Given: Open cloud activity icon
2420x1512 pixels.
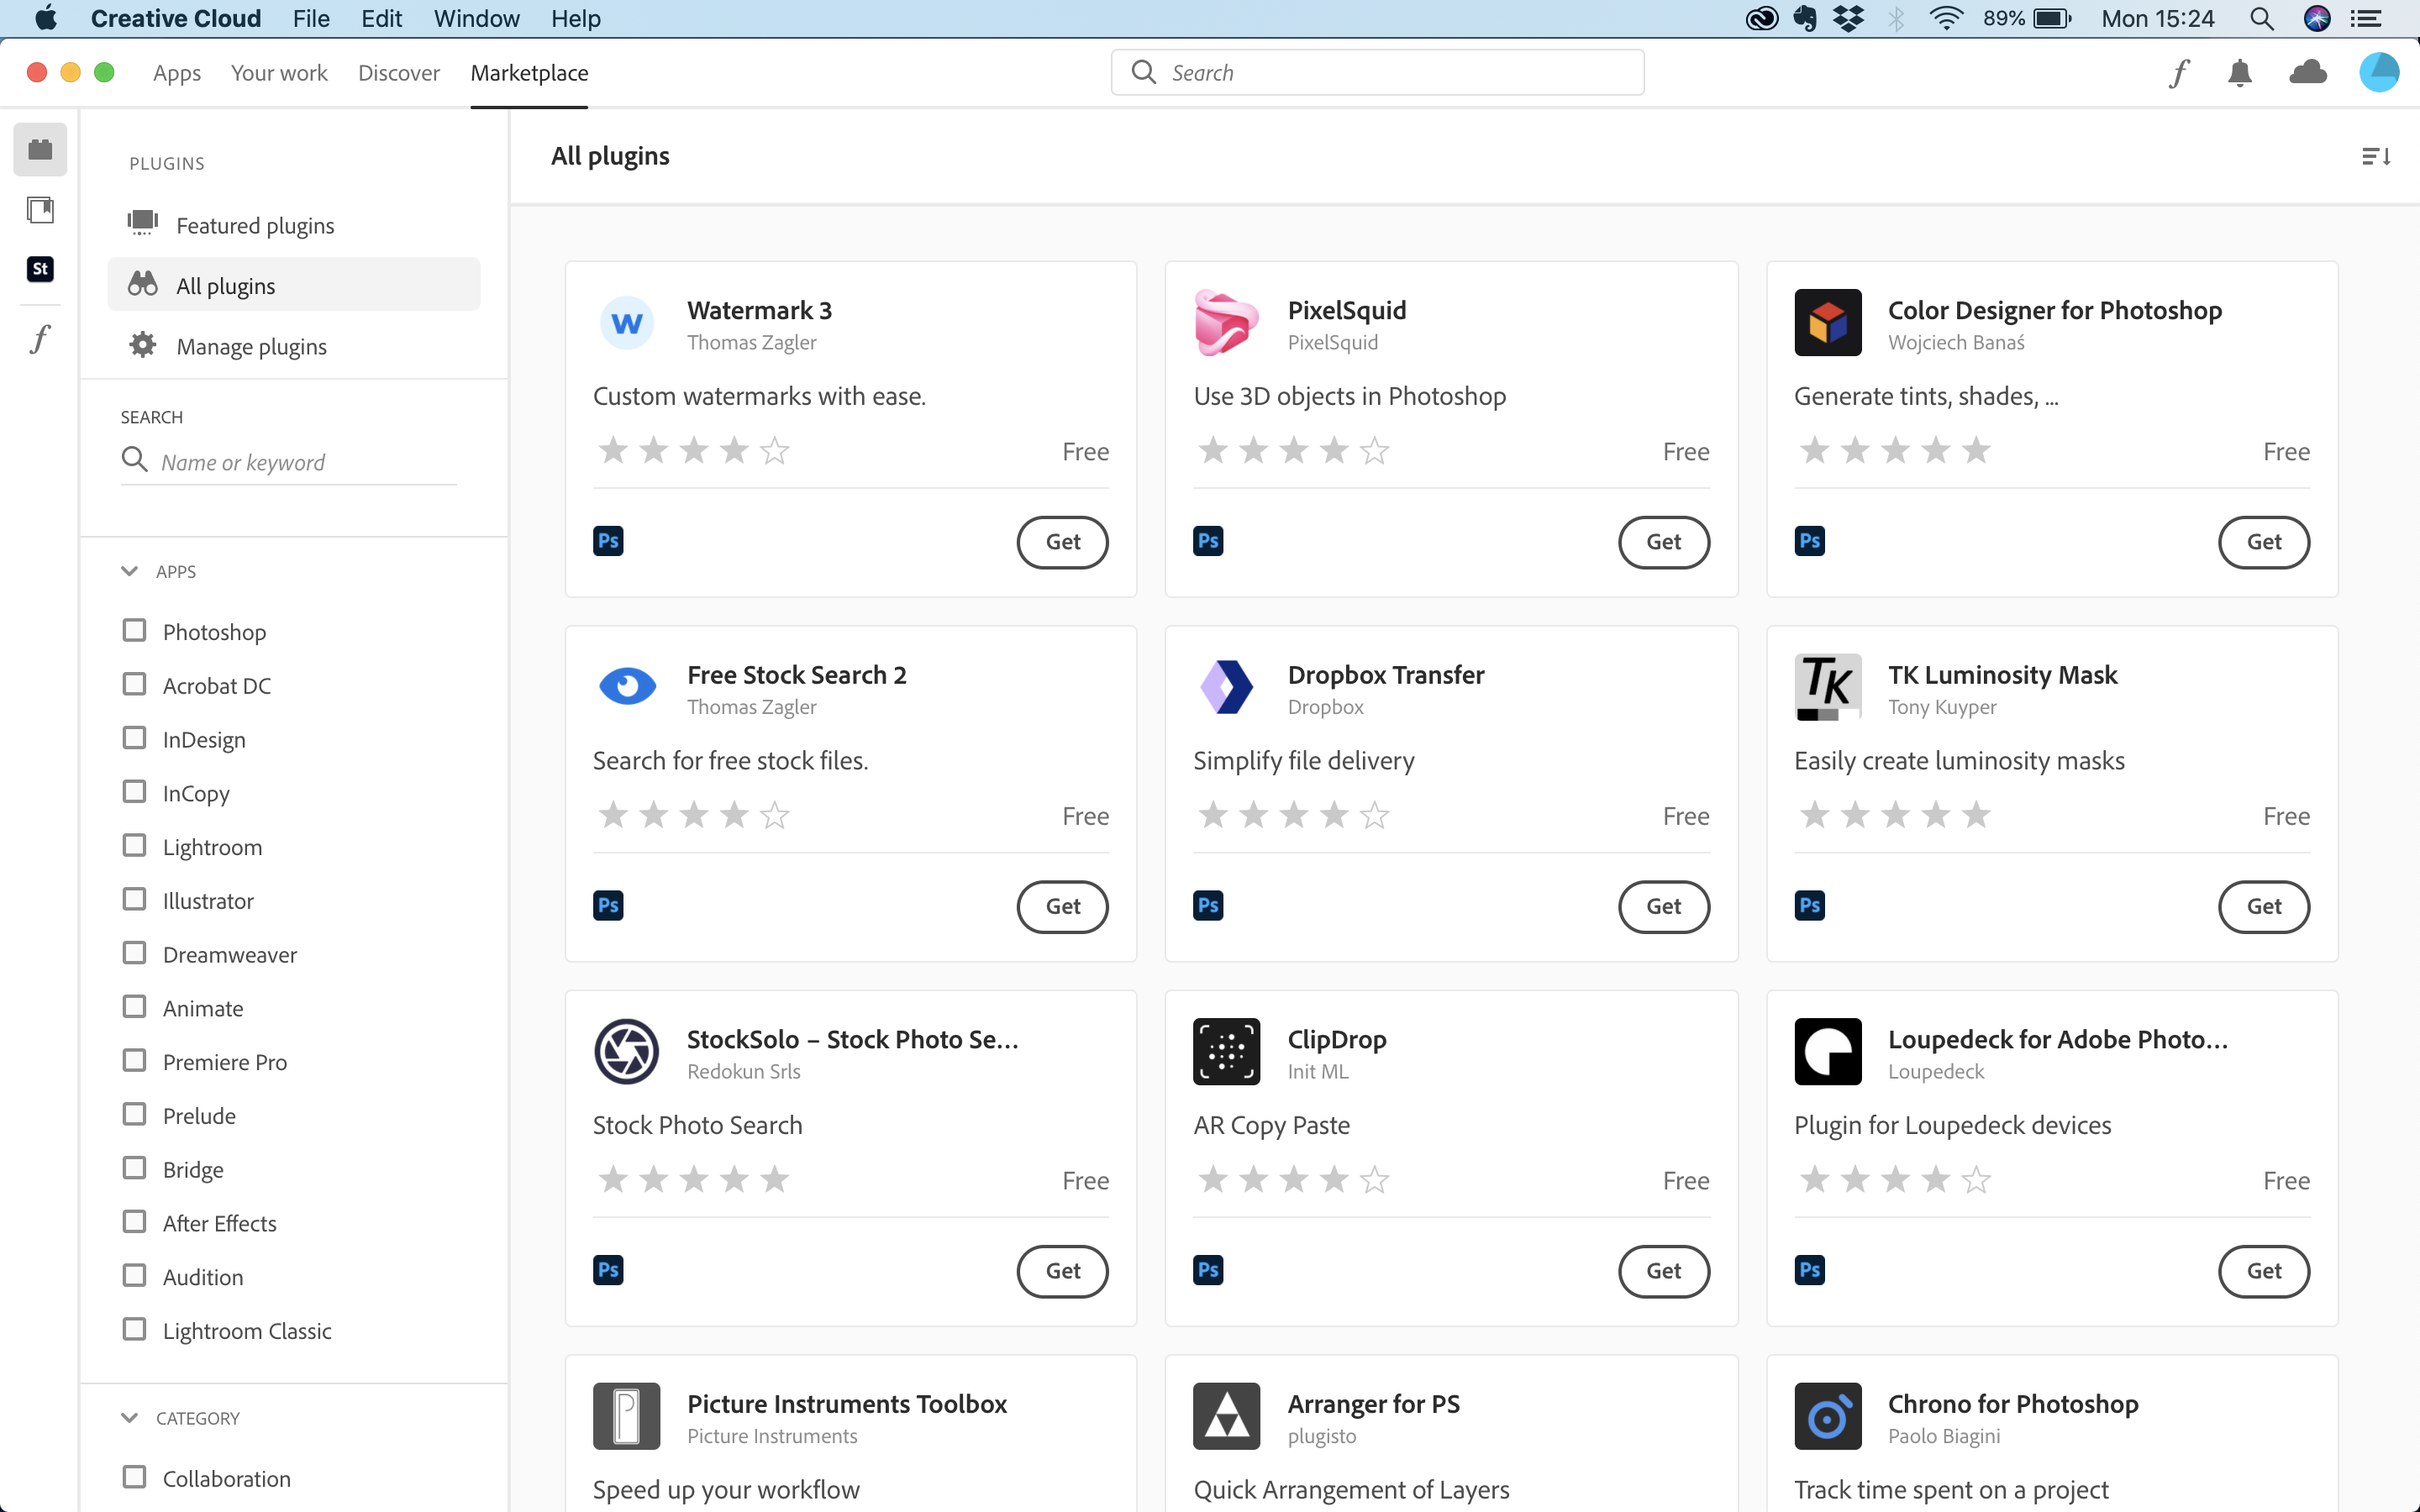Looking at the screenshot, I should click(x=2307, y=73).
